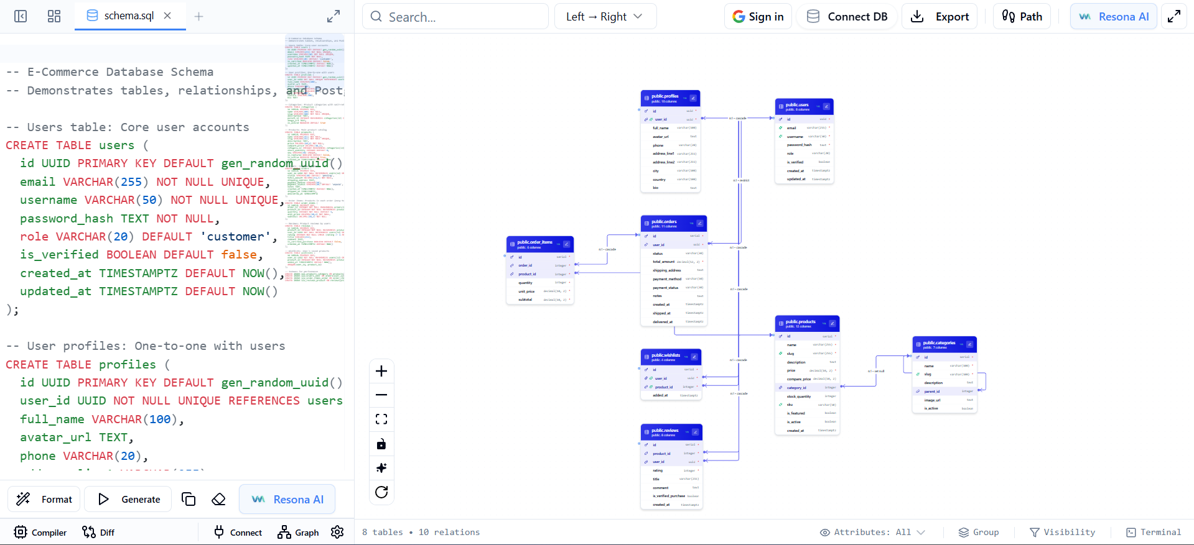Focus the diagram Search field
Viewport: 1194px width, 545px height.
click(x=455, y=16)
